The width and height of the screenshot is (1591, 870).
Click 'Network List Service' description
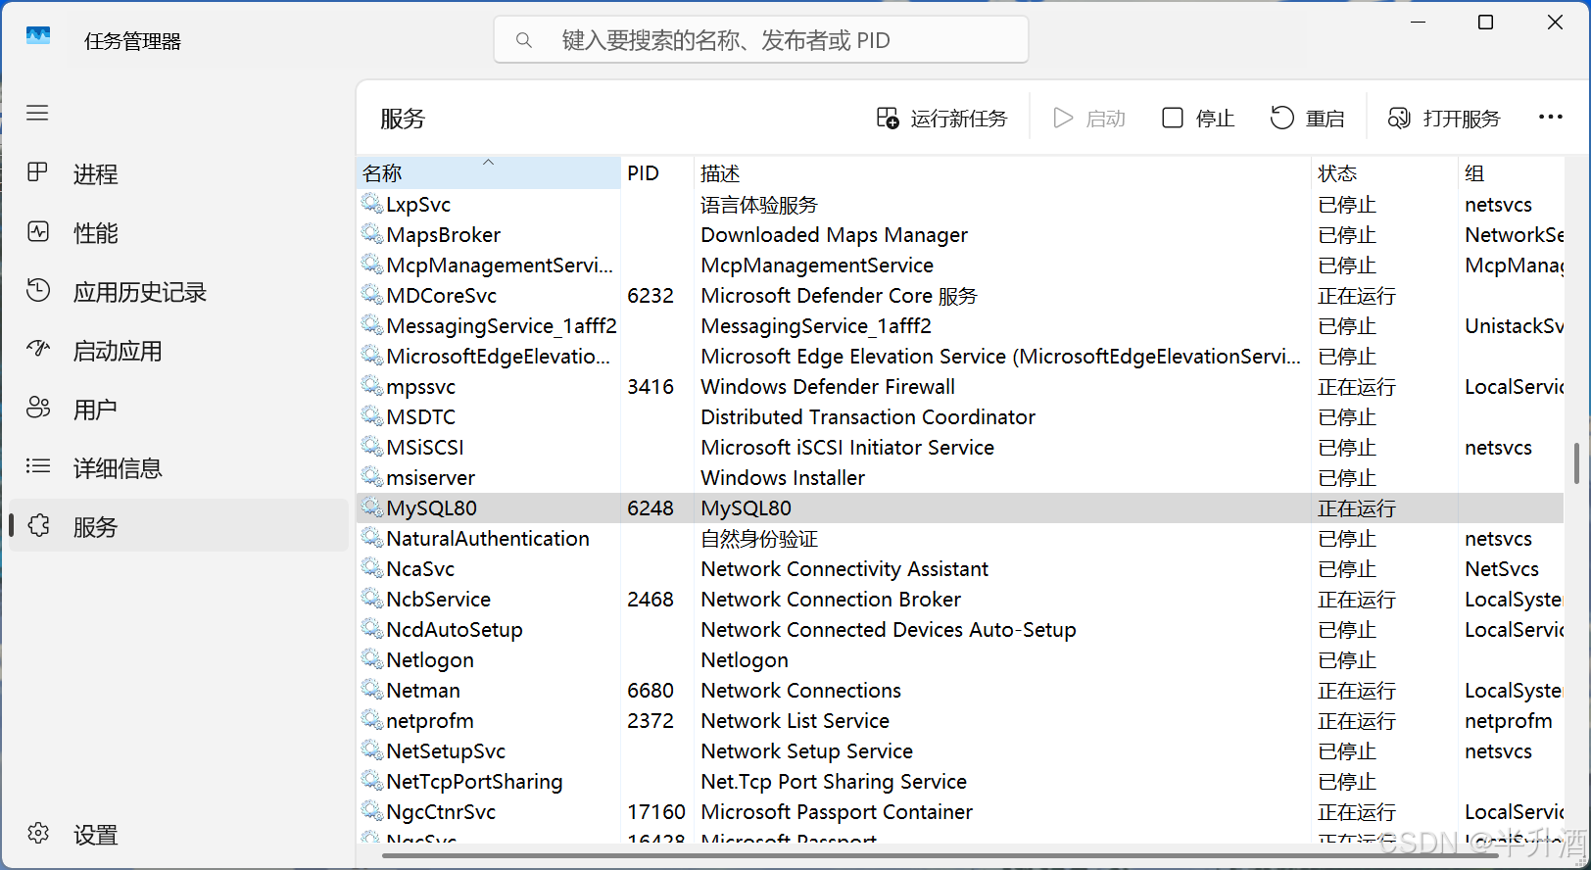pyautogui.click(x=795, y=721)
